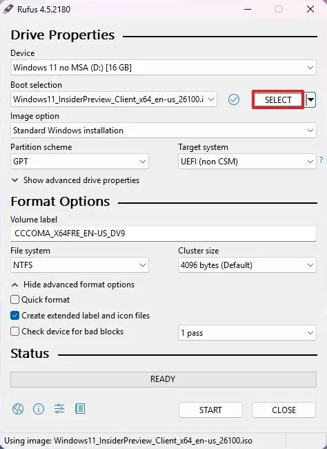Screen dimensions: 327x449
Task: Click the READY status progress bar
Action: (x=163, y=379)
